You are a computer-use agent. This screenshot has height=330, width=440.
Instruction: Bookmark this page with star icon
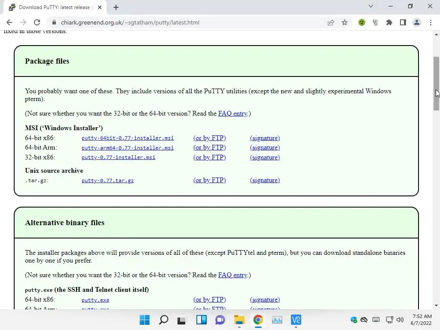(x=345, y=22)
